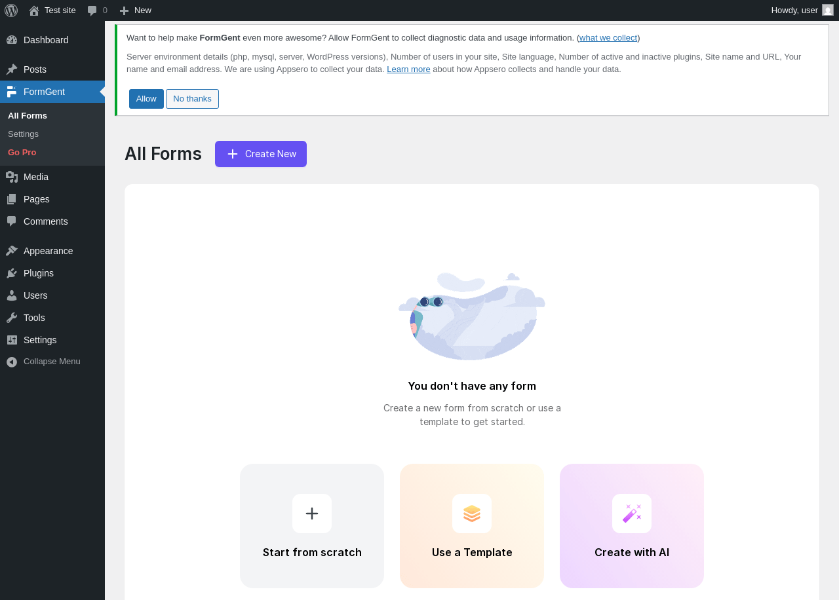Click the FormGent logo icon in sidebar
839x600 pixels.
point(12,92)
